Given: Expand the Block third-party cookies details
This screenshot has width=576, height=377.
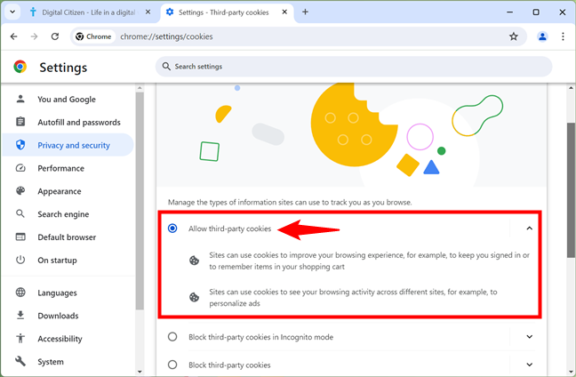Looking at the screenshot, I should (x=529, y=365).
